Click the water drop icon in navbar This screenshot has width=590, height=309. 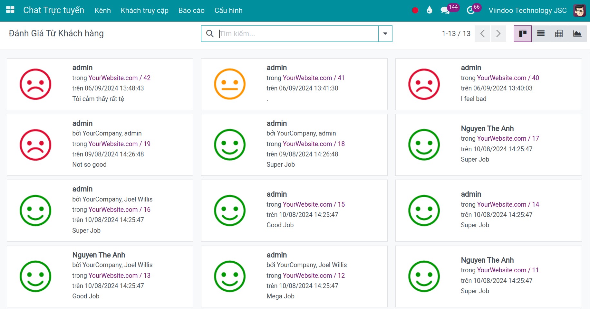click(x=429, y=10)
